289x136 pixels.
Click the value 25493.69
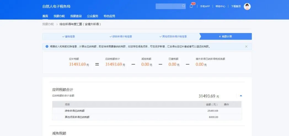coord(213,111)
